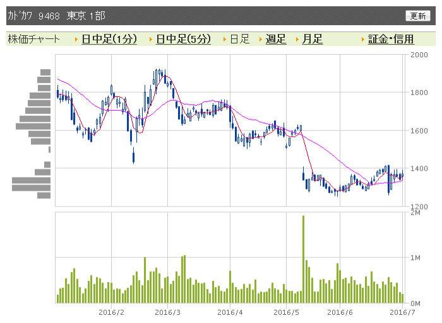The image size is (442, 323).
Task: Click the 0M volume axis label
Action: (415, 303)
